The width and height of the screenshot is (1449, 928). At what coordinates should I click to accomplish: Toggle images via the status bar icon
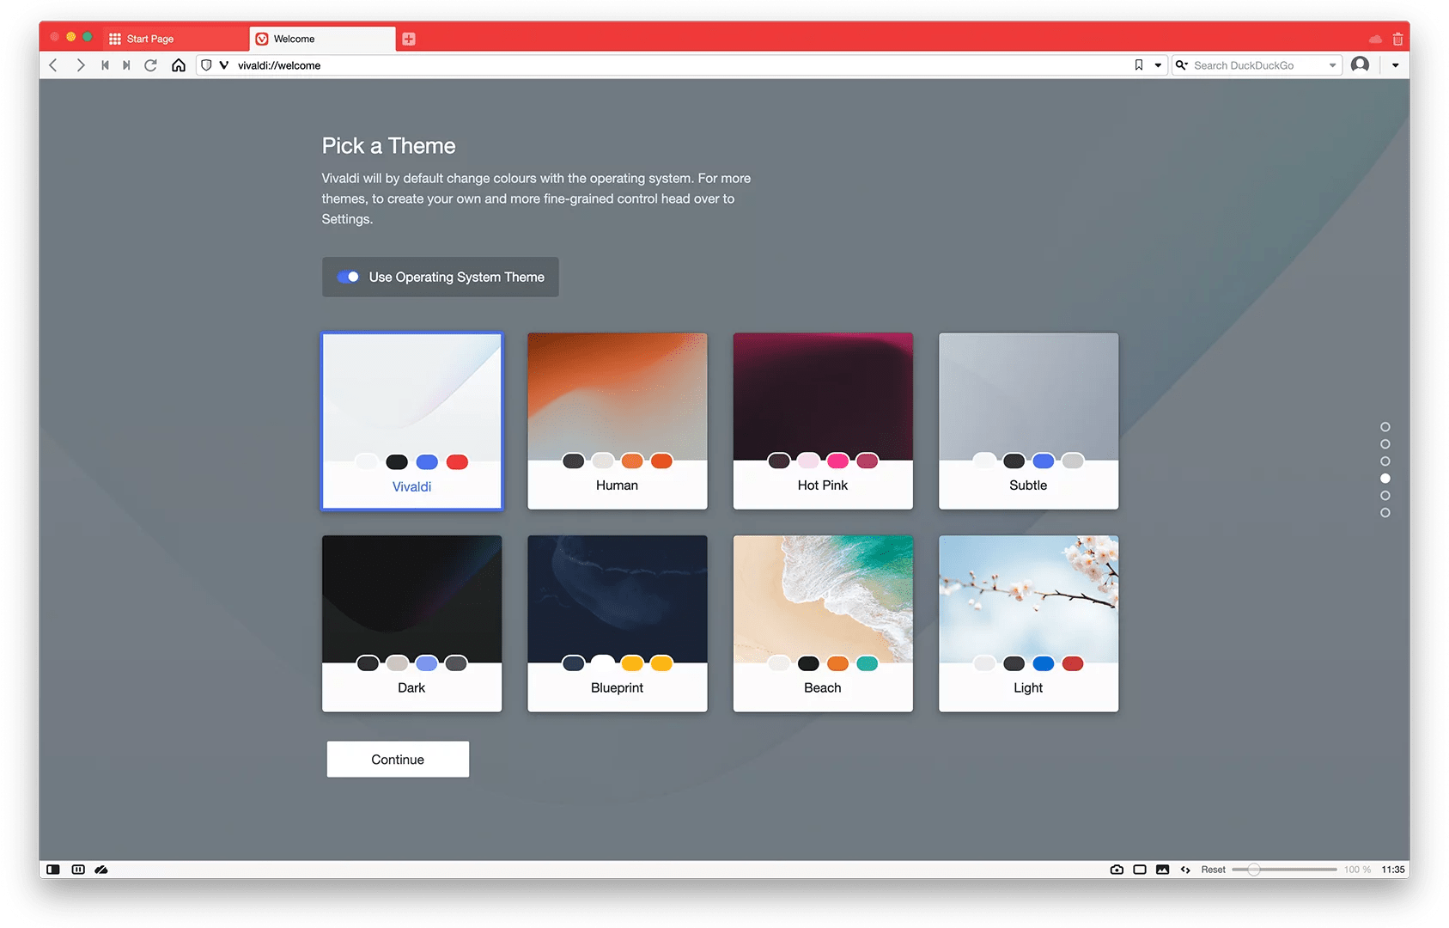pos(1162,869)
